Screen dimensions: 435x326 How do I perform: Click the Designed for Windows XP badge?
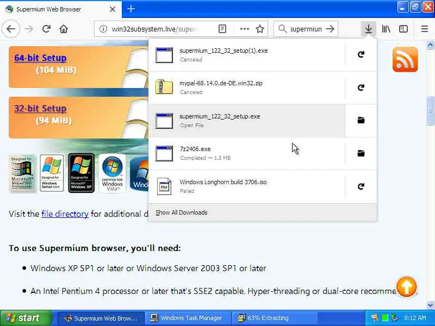[81, 173]
